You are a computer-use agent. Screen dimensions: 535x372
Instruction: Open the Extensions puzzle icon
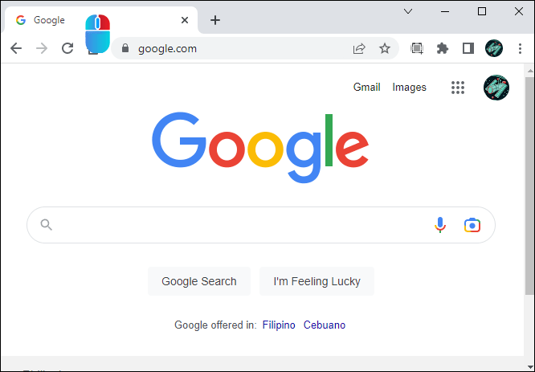tap(442, 48)
